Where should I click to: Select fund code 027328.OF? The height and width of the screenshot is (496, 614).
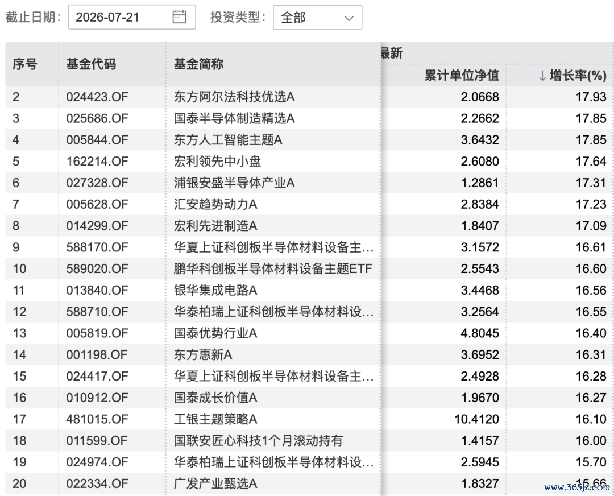[97, 183]
